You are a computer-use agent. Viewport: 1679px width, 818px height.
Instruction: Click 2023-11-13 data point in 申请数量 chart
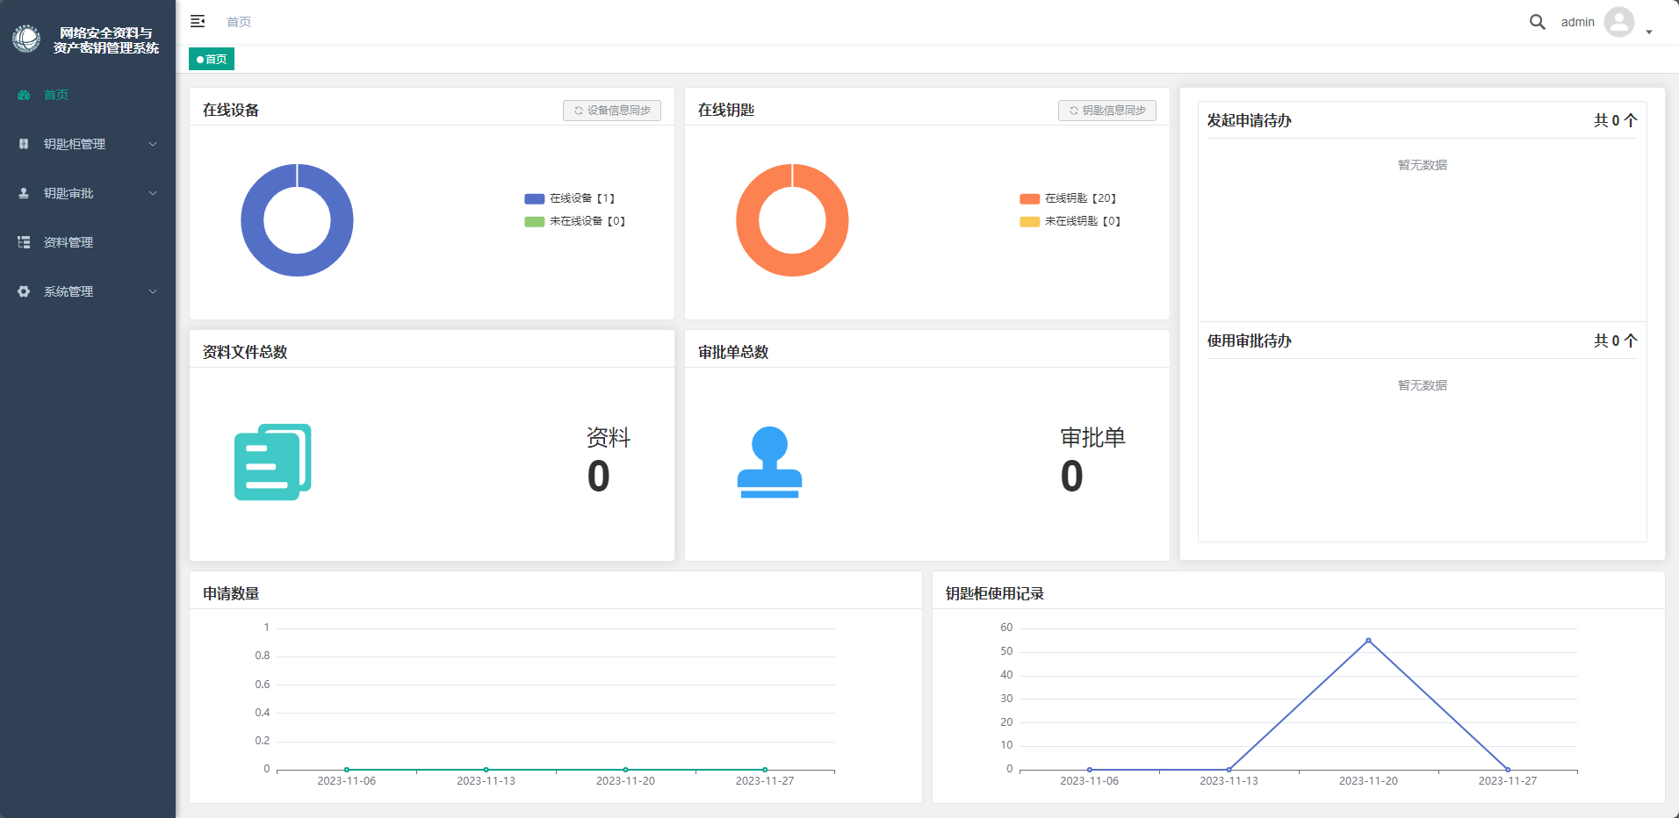click(x=486, y=770)
